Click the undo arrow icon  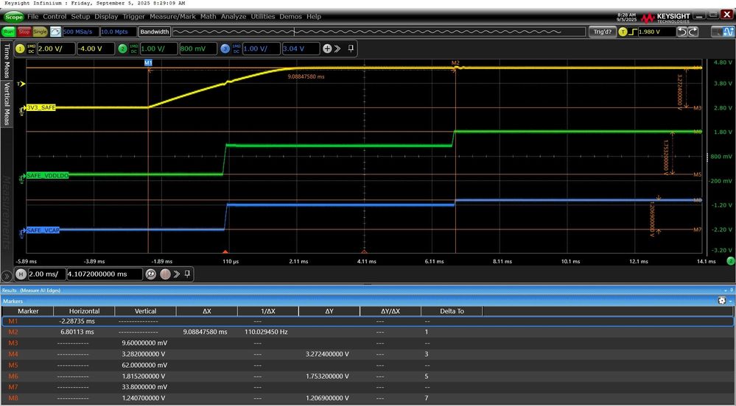pos(682,32)
